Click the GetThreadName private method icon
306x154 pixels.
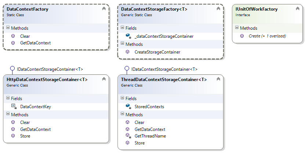tap(128, 136)
